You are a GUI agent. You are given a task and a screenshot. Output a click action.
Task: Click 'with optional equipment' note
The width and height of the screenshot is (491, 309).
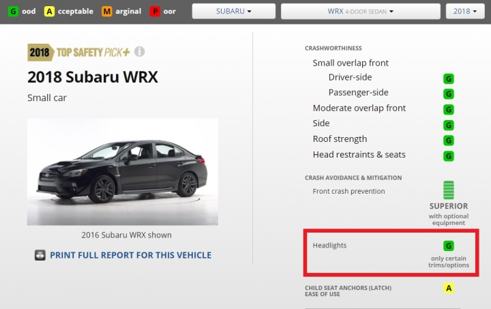pyautogui.click(x=449, y=220)
